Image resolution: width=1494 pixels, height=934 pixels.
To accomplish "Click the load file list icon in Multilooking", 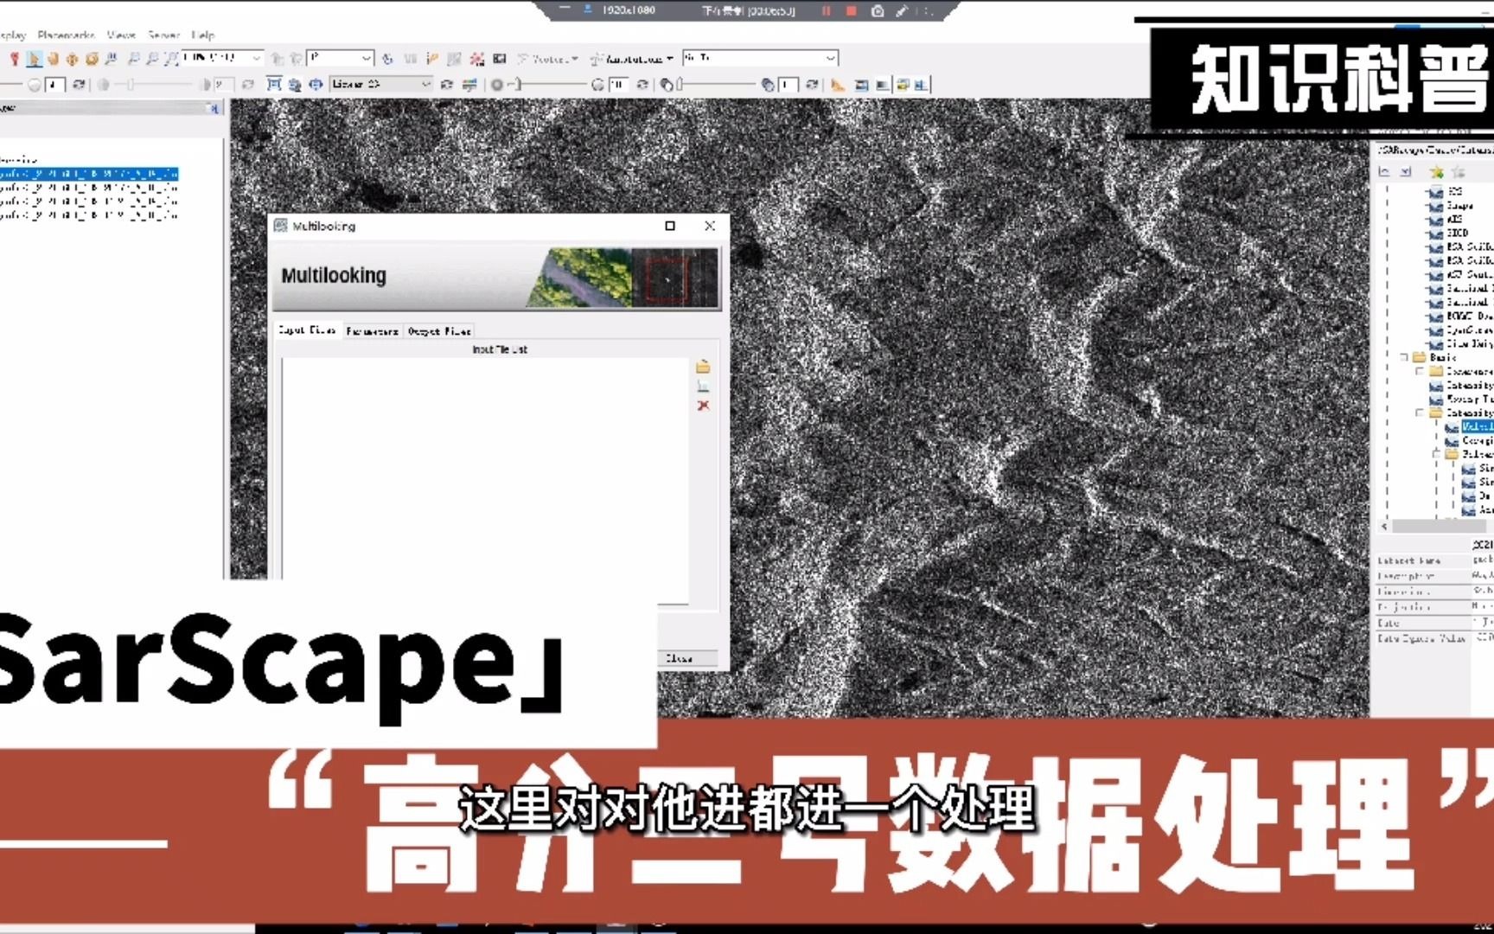I will pos(703,386).
